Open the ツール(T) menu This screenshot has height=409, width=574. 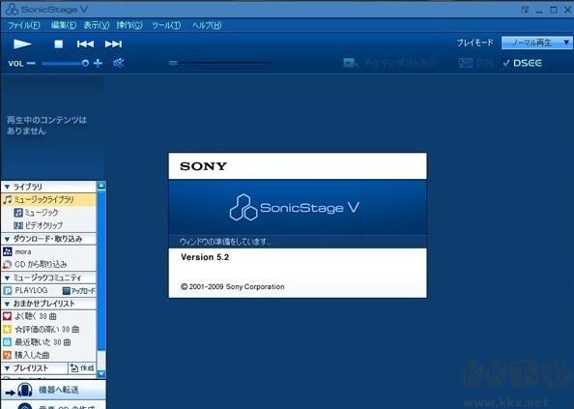(166, 25)
